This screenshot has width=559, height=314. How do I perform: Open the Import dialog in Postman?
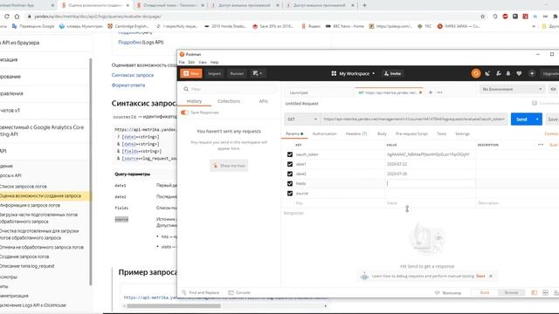click(x=214, y=73)
